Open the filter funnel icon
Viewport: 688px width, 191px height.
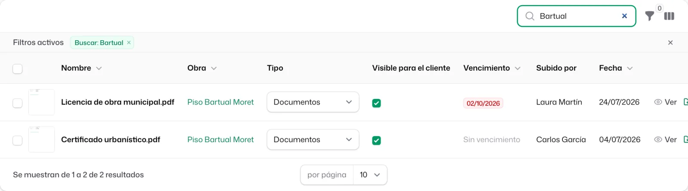(x=650, y=16)
